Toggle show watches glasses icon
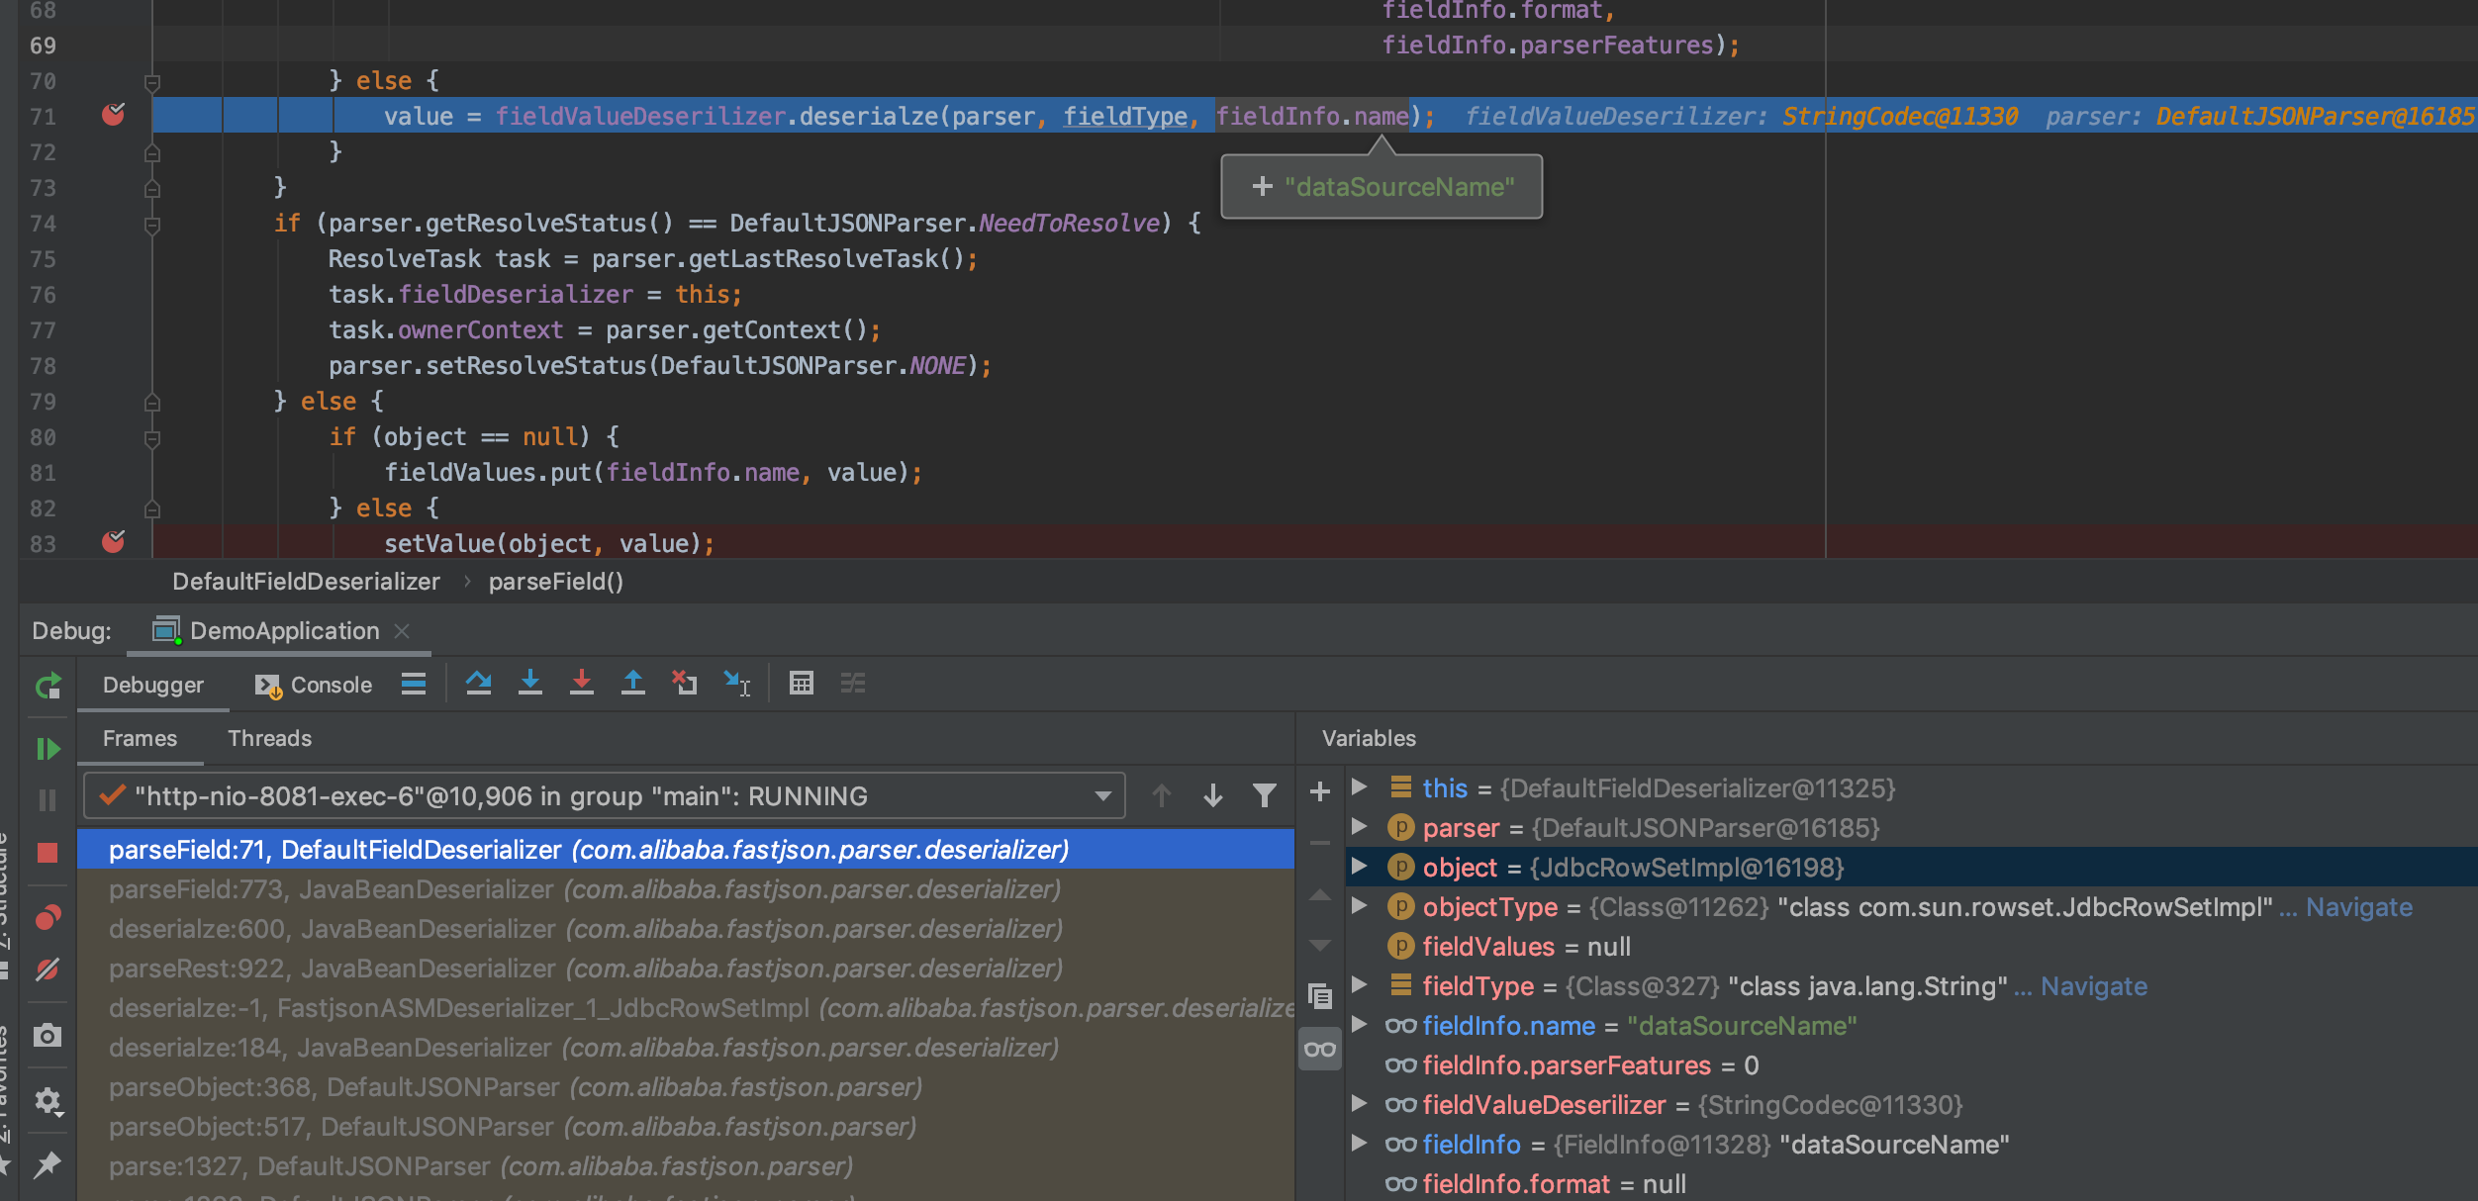 tap(1320, 1050)
